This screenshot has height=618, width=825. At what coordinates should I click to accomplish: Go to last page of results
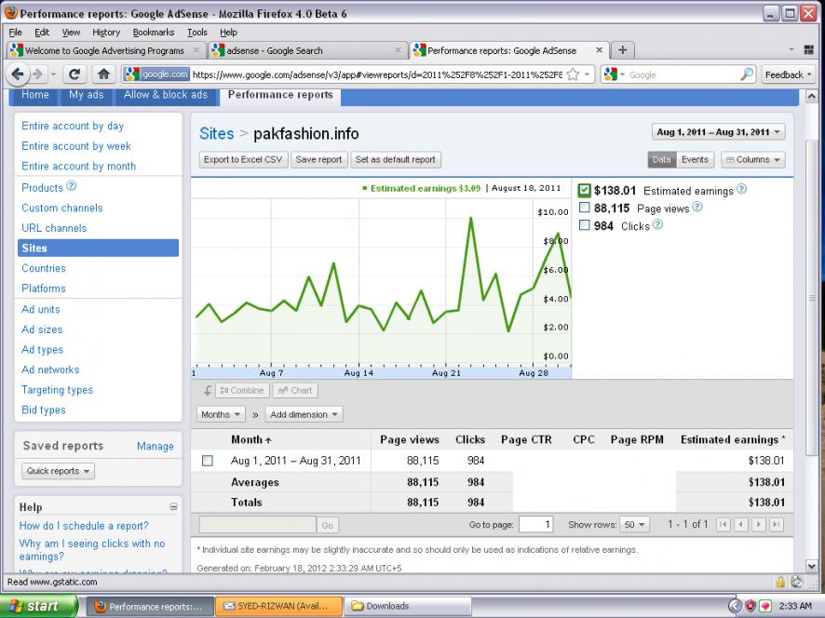tap(776, 524)
